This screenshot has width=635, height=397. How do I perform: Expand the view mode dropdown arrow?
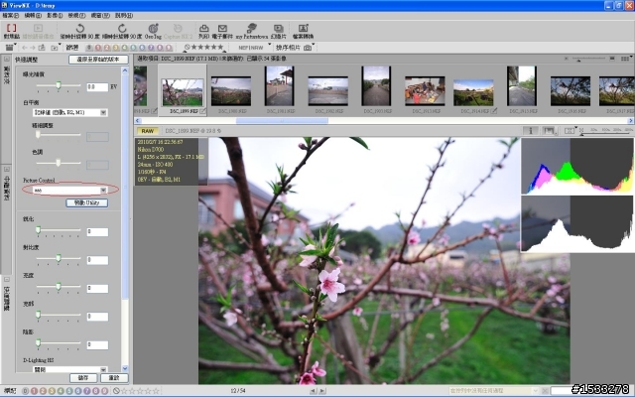tap(16, 44)
